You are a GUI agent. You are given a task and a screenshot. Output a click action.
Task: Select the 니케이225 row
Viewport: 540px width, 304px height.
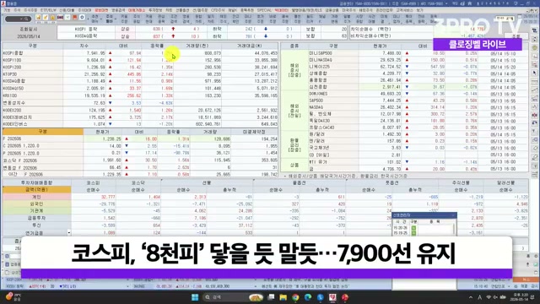coord(418,67)
